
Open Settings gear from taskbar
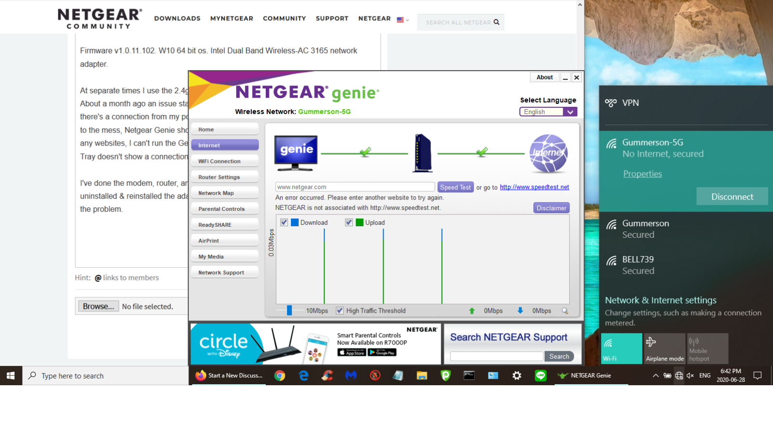click(516, 376)
